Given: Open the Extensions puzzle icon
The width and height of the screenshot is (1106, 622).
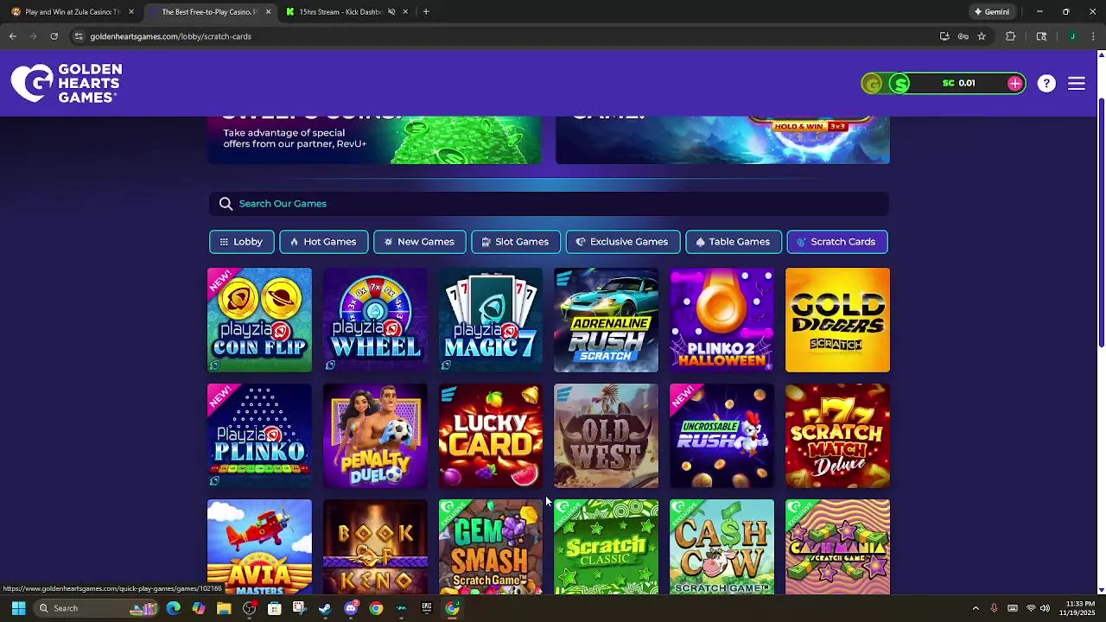Looking at the screenshot, I should coord(1010,36).
